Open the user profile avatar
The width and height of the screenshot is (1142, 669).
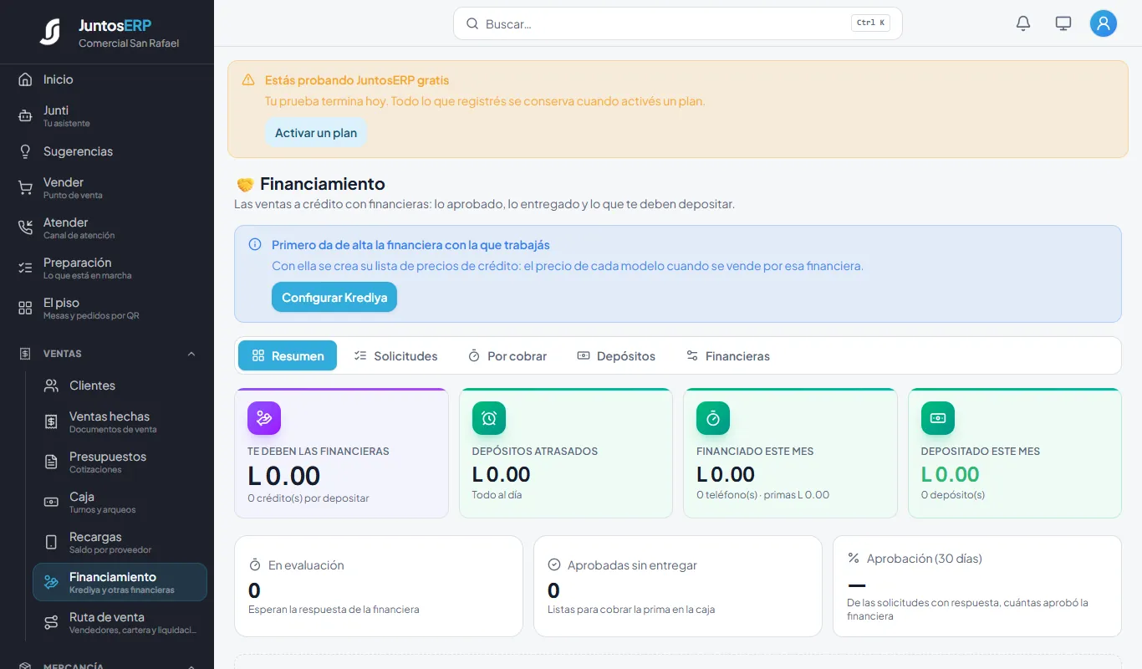click(x=1104, y=23)
